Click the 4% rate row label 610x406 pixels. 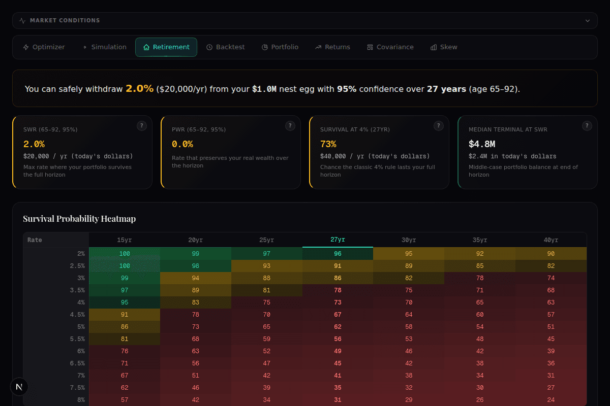tap(80, 302)
